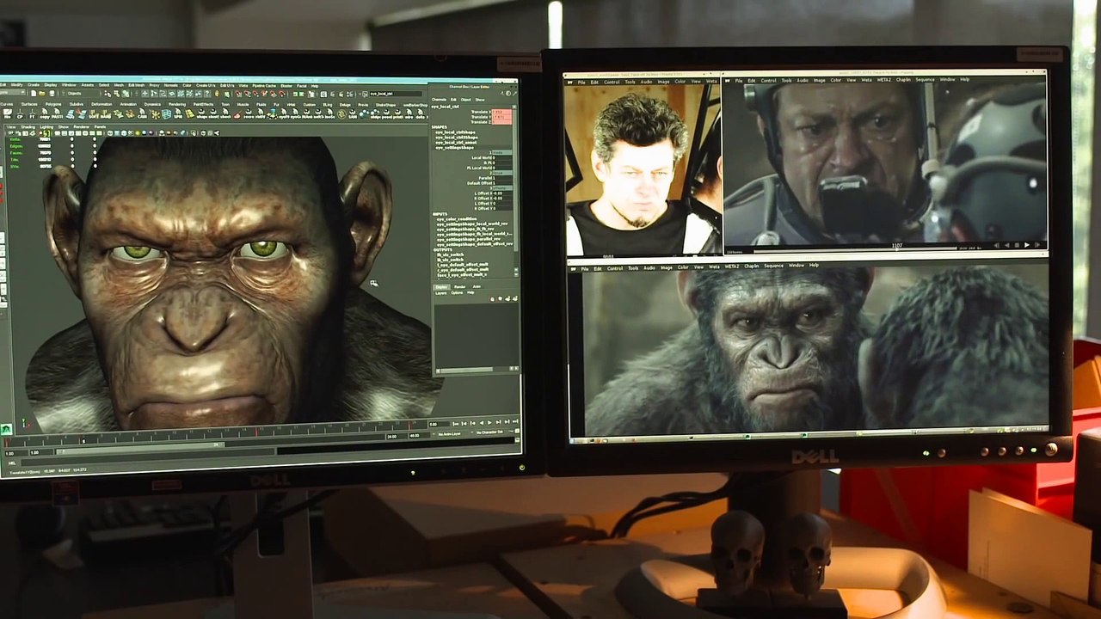This screenshot has width=1101, height=619.
Task: Click the Save Scene icon in status line
Action: (52, 94)
